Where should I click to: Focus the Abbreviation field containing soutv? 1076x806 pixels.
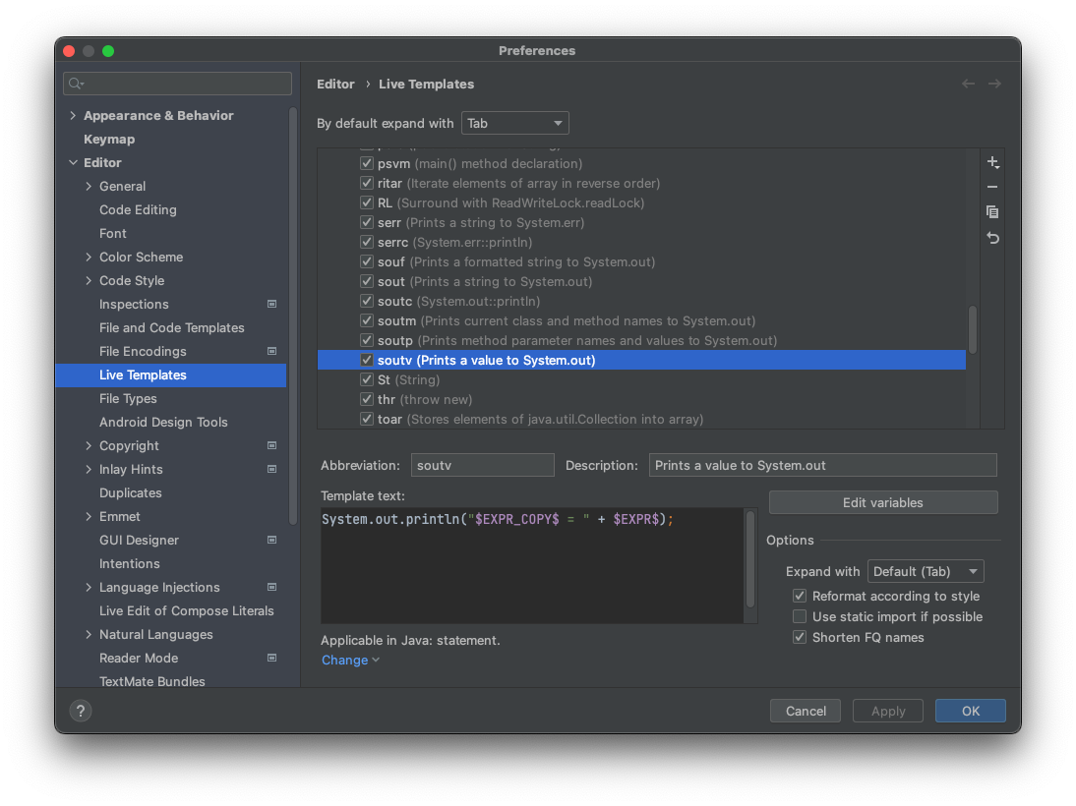click(x=482, y=465)
